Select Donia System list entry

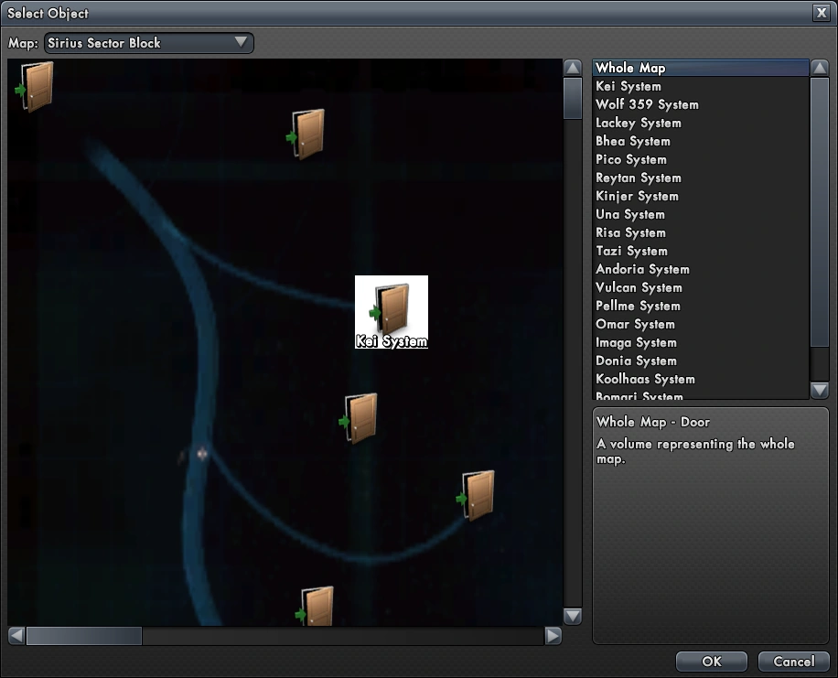pos(701,361)
